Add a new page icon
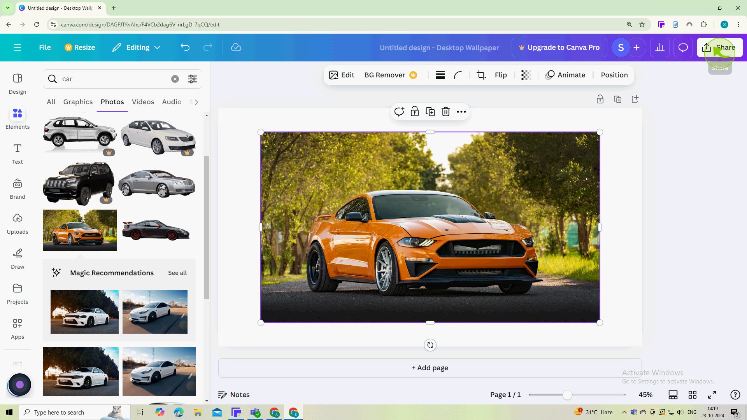747x420 pixels. point(635,99)
